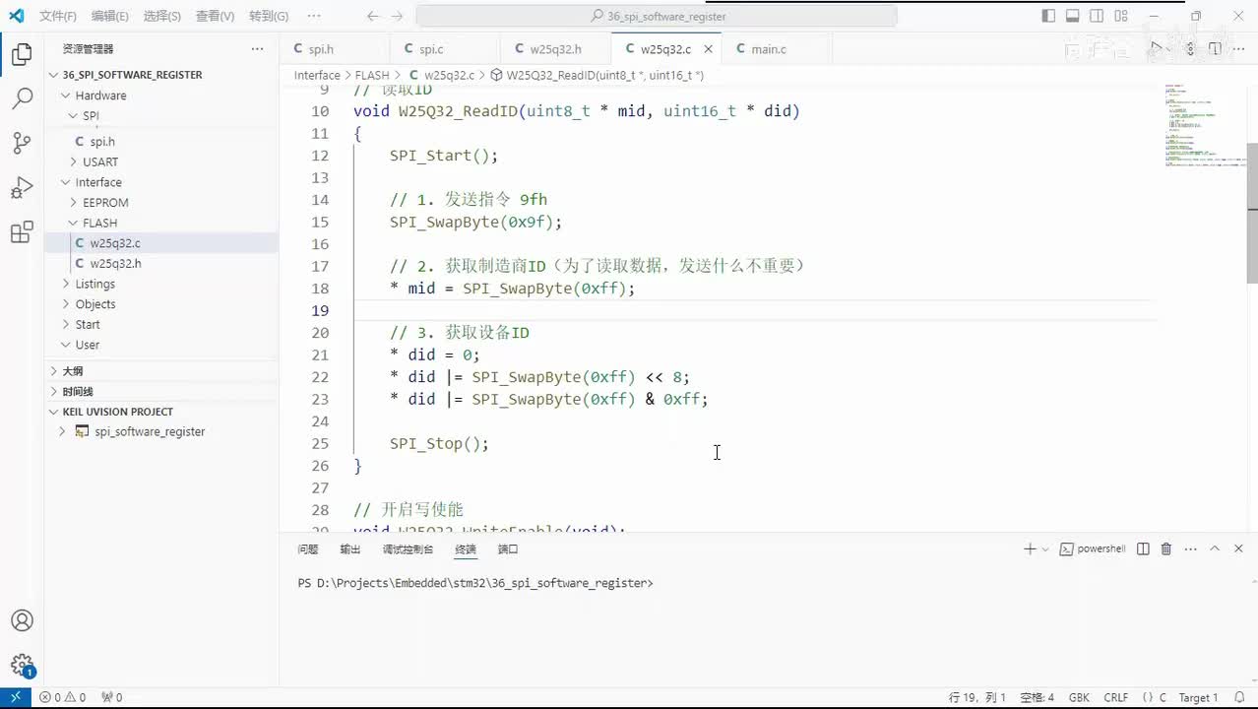Click the ports forwarded indicator in status bar
Screen dimensions: 1258x709
click(x=112, y=697)
